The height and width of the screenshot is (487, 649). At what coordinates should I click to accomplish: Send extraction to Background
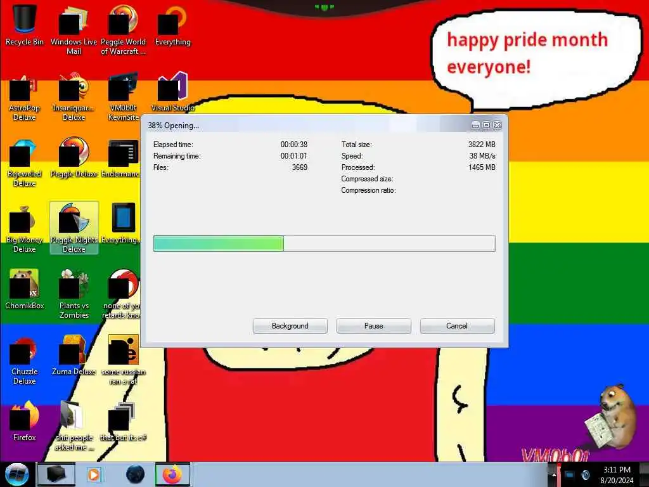click(290, 326)
